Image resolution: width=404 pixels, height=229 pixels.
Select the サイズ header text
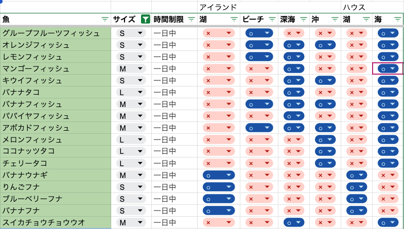[x=124, y=20]
